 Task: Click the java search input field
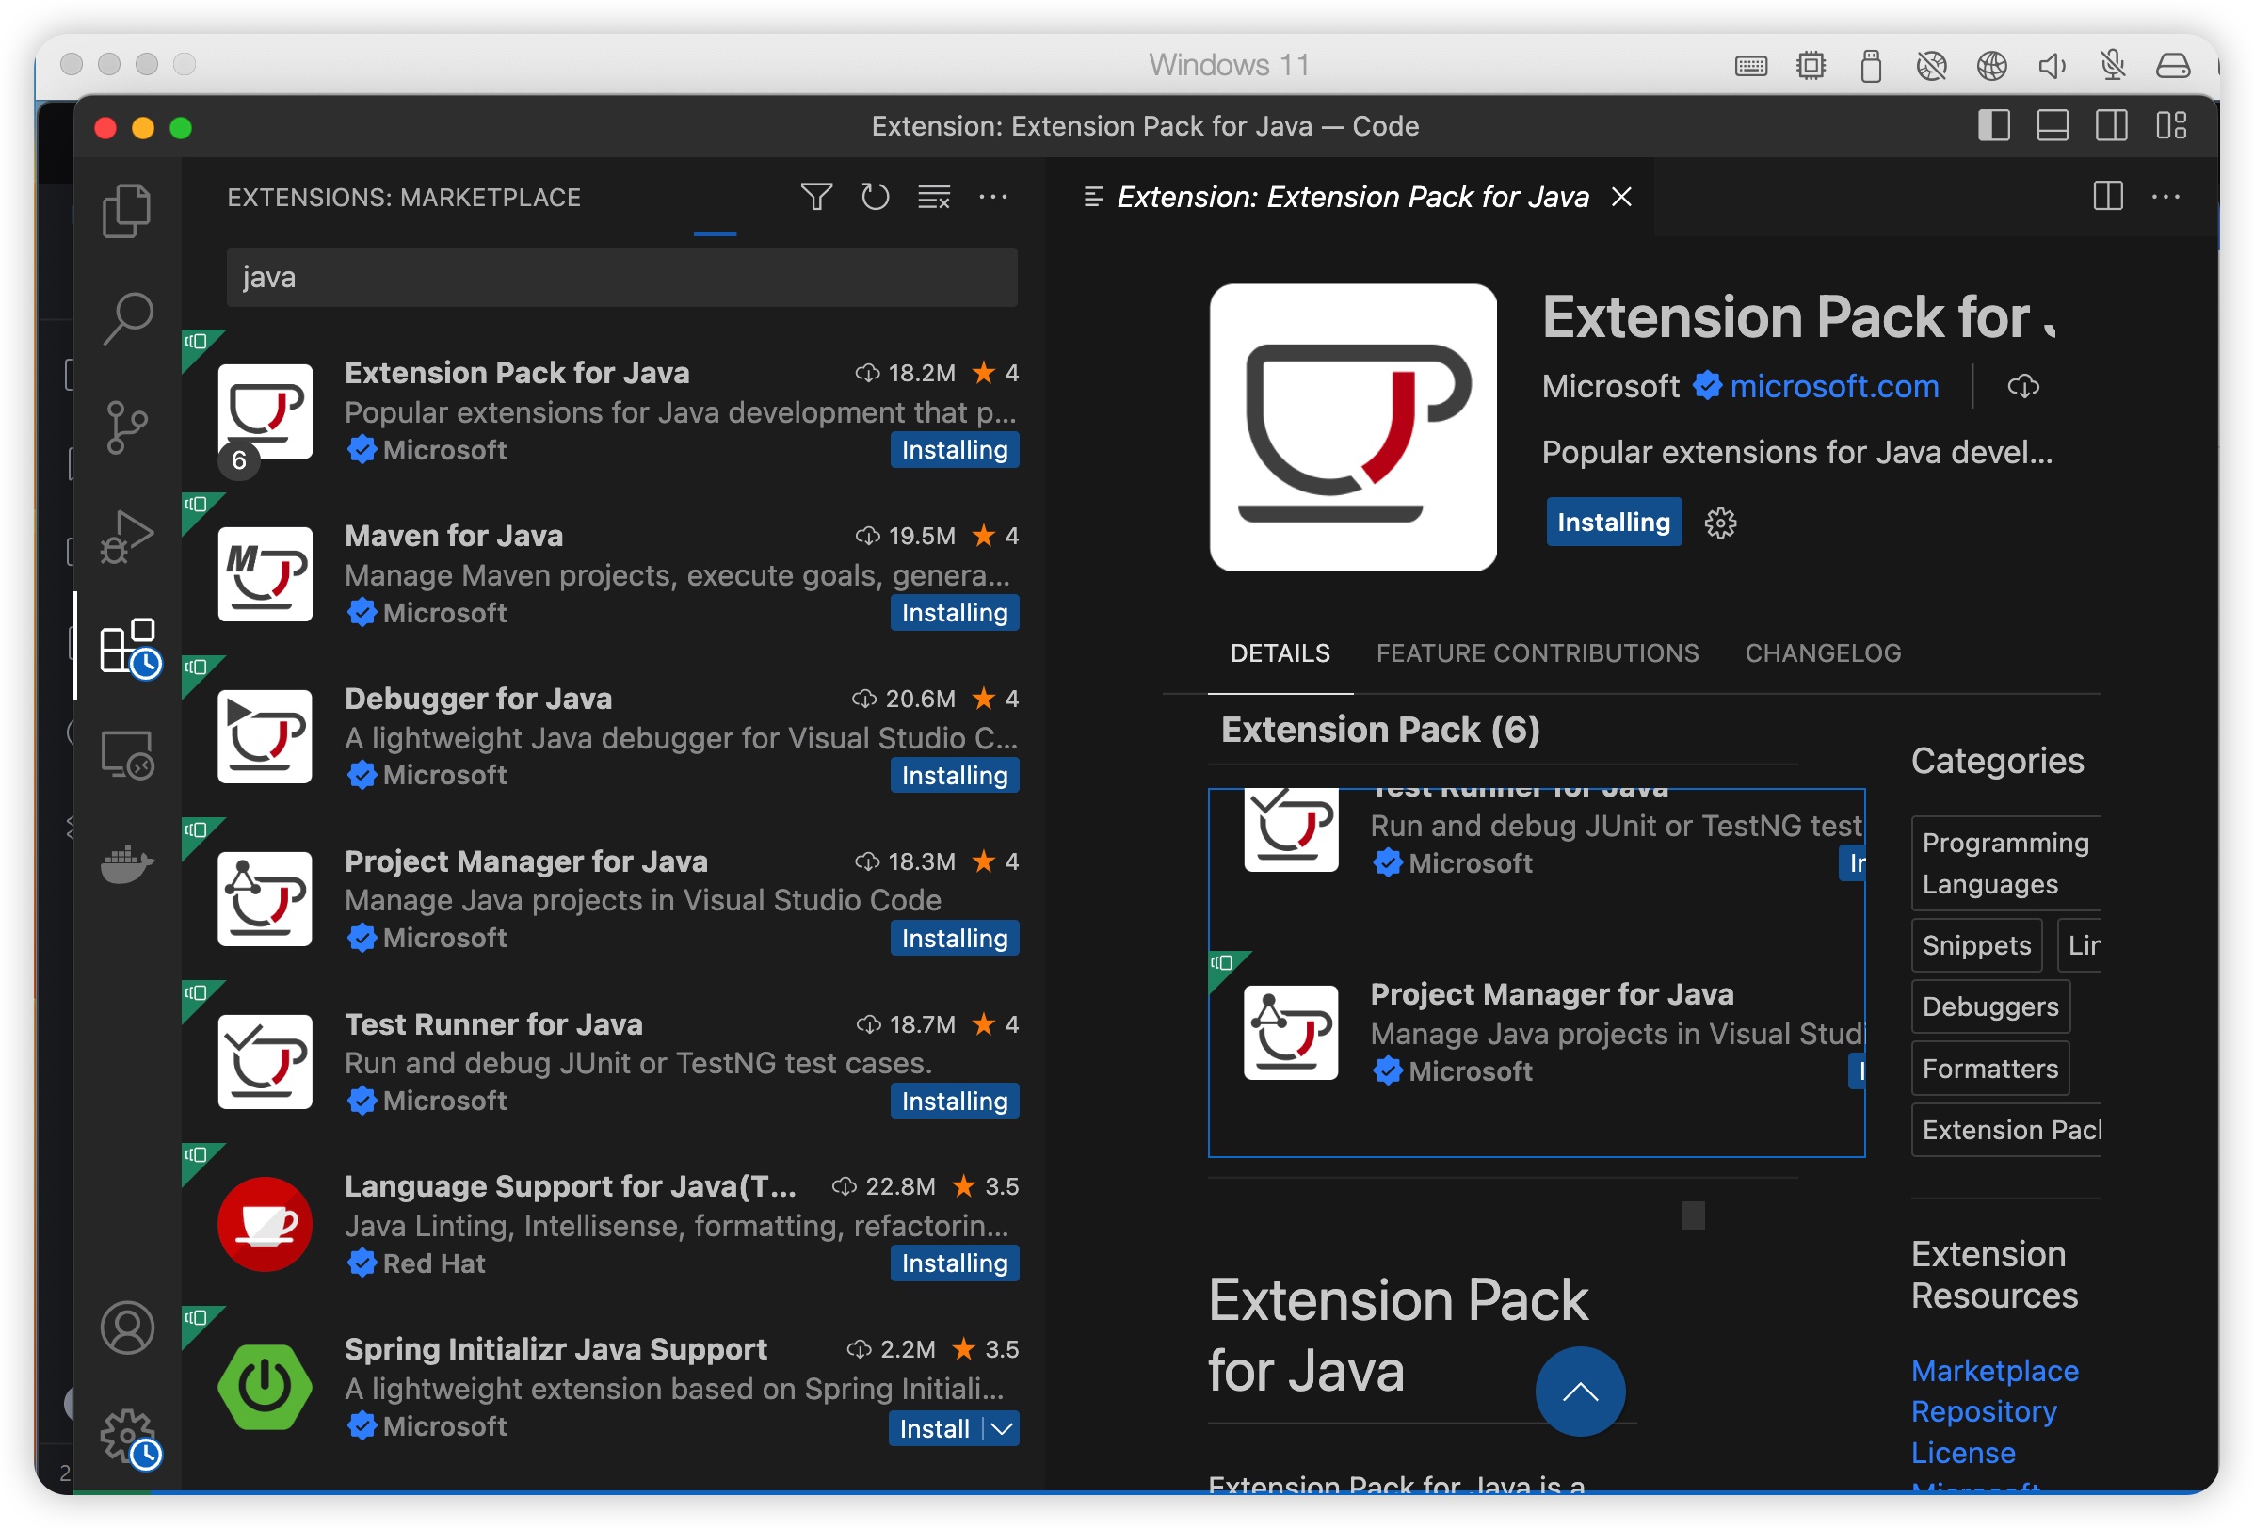[x=621, y=278]
